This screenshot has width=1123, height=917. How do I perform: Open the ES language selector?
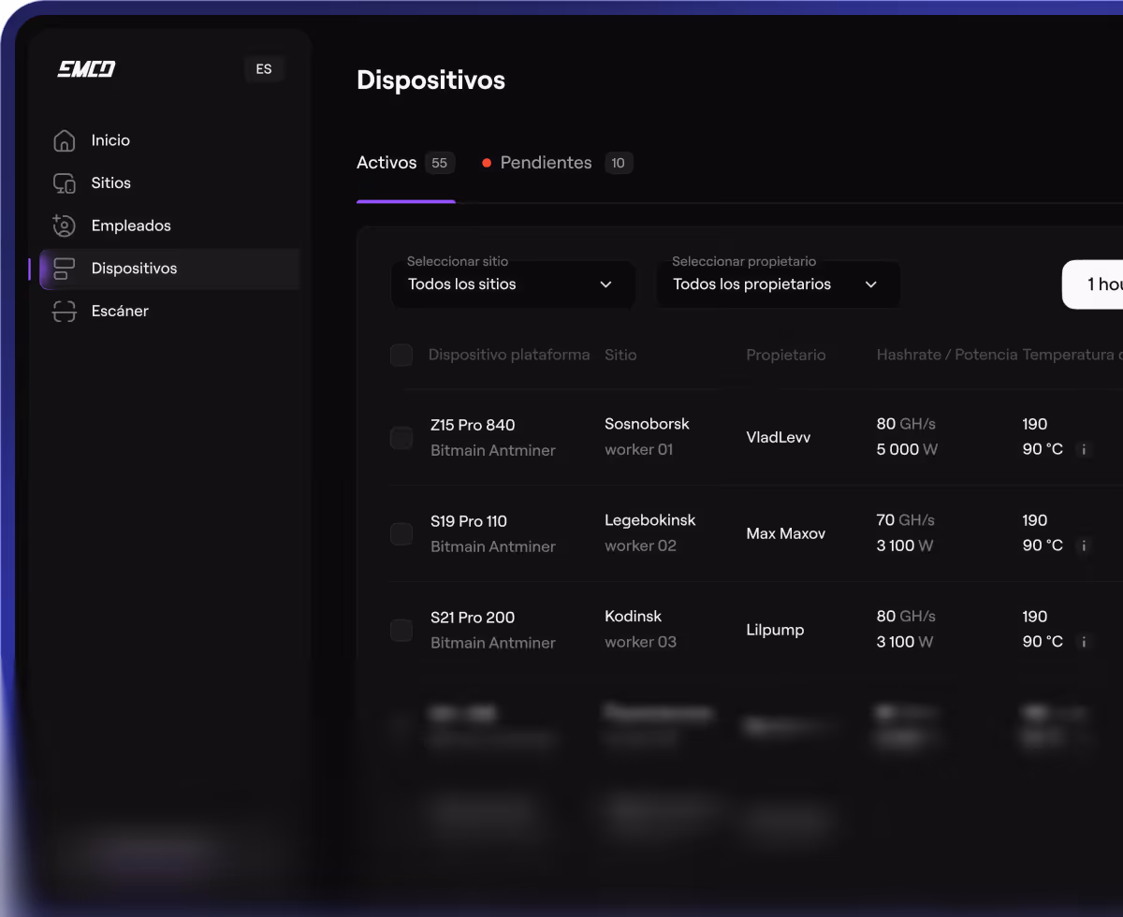(x=264, y=69)
